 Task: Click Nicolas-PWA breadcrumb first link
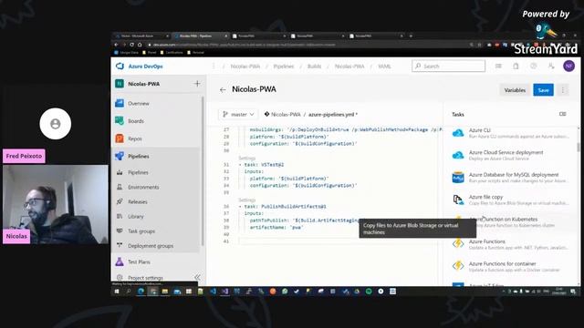[x=245, y=67]
